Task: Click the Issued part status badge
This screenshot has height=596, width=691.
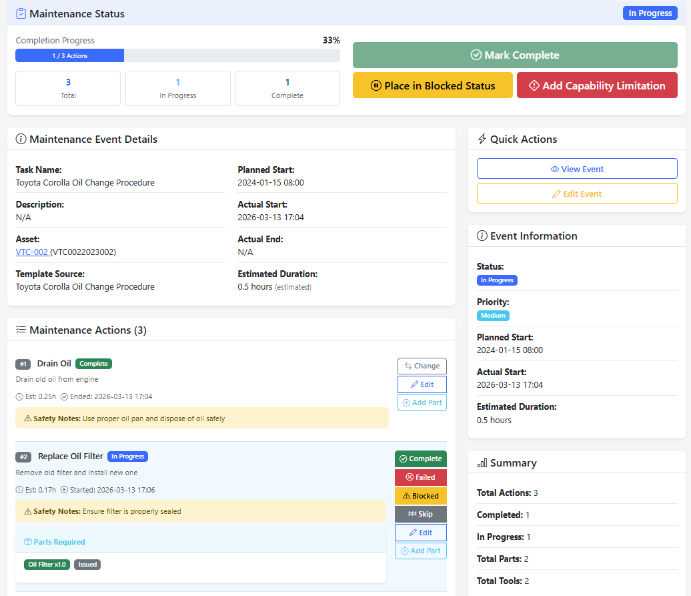Action: point(87,564)
